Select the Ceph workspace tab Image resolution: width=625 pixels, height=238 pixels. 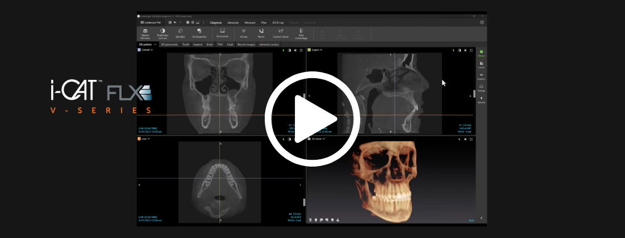[x=230, y=45]
